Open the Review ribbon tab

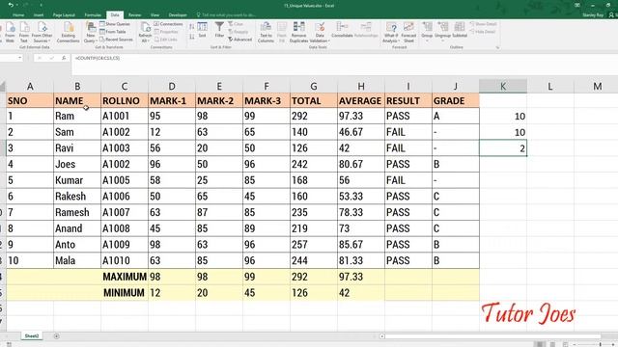click(135, 15)
